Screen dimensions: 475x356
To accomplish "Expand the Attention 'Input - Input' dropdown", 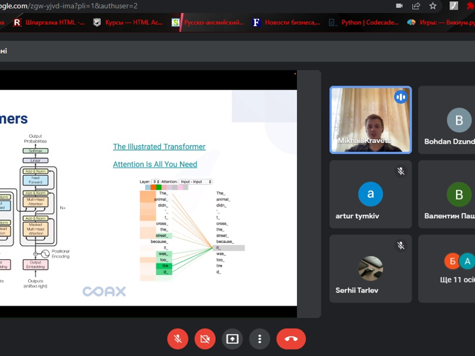I will pyautogui.click(x=196, y=182).
